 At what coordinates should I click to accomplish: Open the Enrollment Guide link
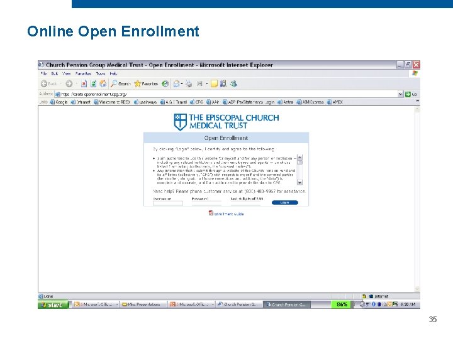click(229, 214)
